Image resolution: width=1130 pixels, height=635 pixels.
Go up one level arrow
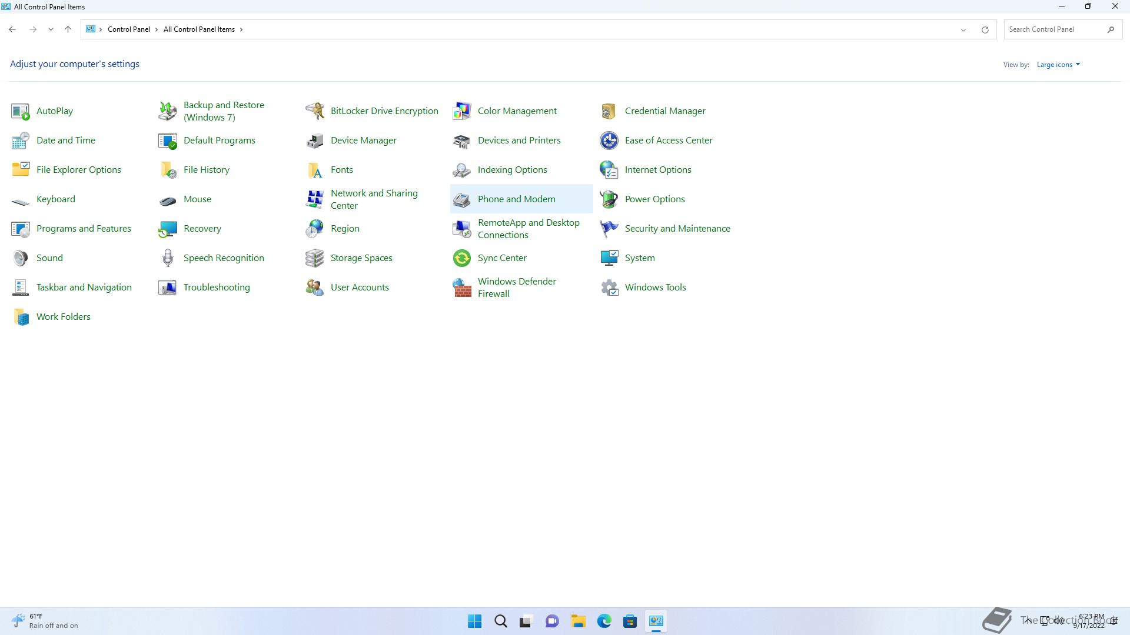pos(68,29)
